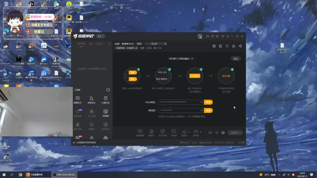Select the second scene tab in left panel
This screenshot has width=317, height=178.
point(91,44)
